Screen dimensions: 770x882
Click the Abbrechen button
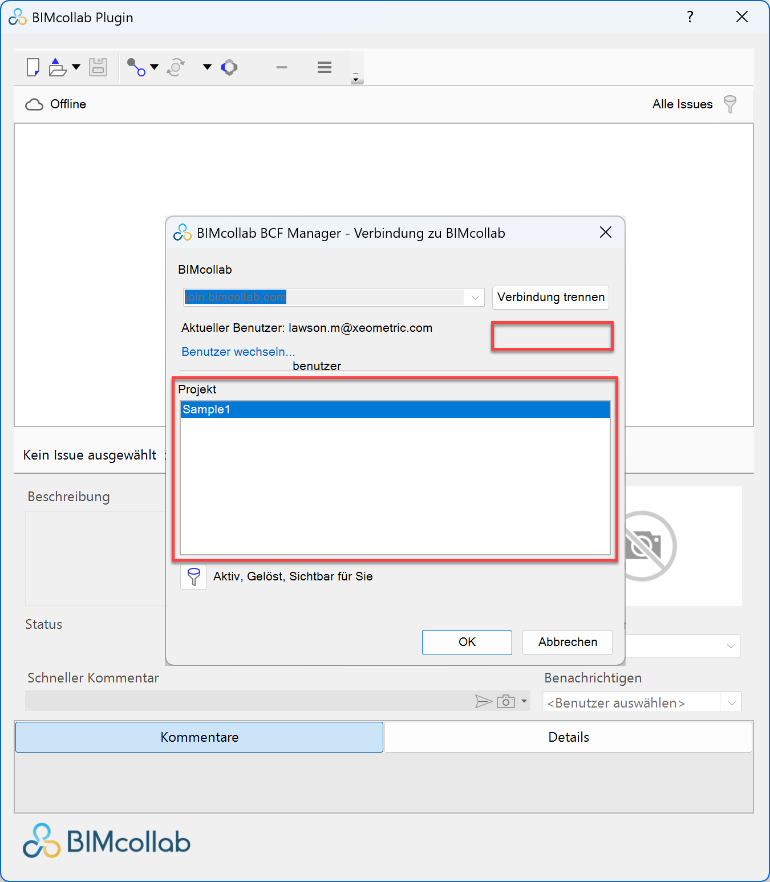click(x=567, y=642)
